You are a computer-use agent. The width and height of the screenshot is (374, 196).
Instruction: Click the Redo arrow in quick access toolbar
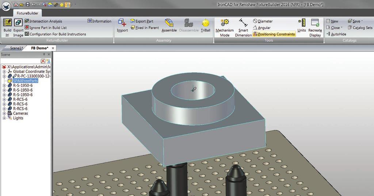[39, 4]
